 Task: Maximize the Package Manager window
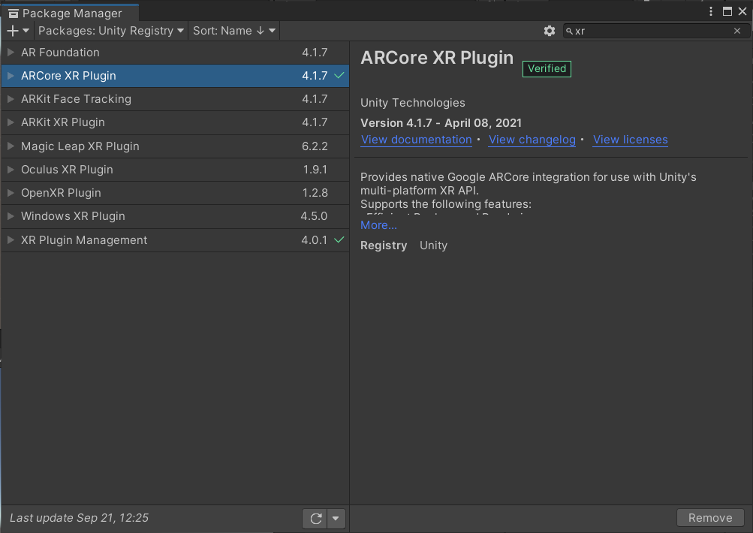pos(727,11)
